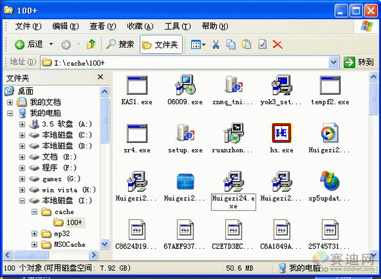Open the 工具(T) menu
The width and height of the screenshot is (381, 279).
tap(177, 26)
